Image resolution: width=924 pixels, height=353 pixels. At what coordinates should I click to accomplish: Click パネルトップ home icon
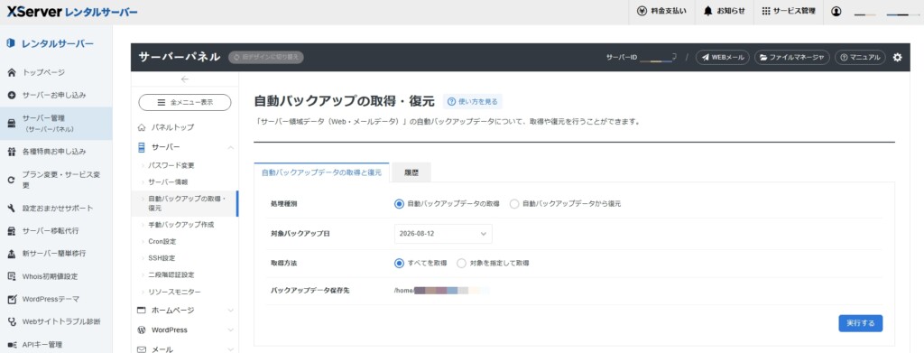point(142,127)
